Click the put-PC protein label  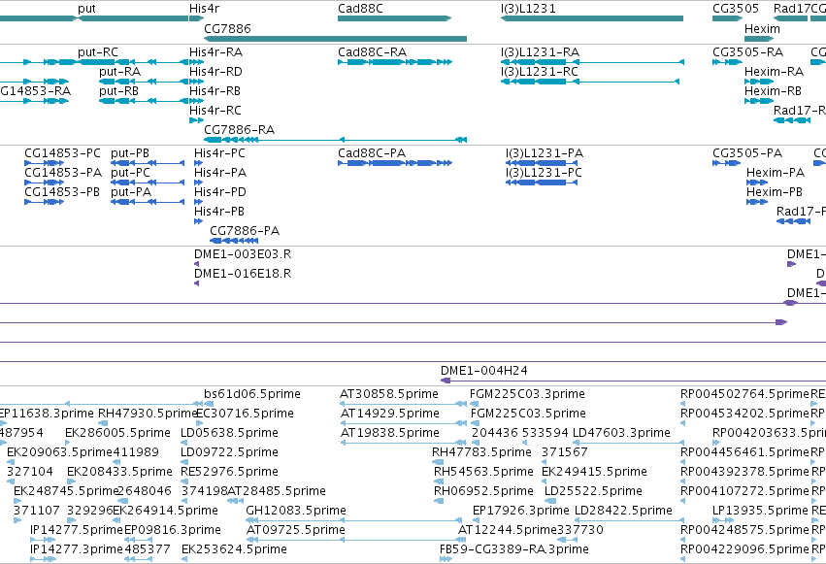pos(131,173)
